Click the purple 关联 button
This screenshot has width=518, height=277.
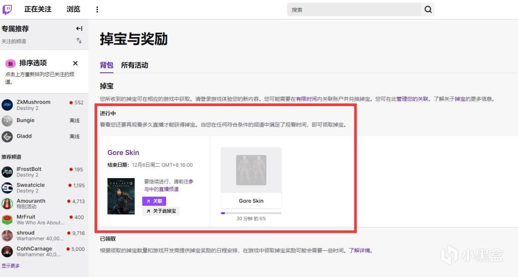click(154, 201)
